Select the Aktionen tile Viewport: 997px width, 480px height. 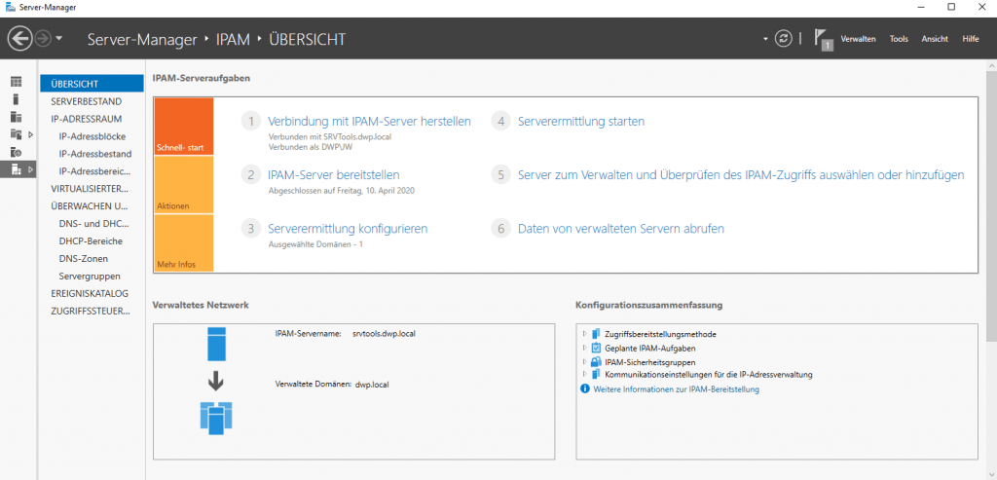(x=184, y=184)
